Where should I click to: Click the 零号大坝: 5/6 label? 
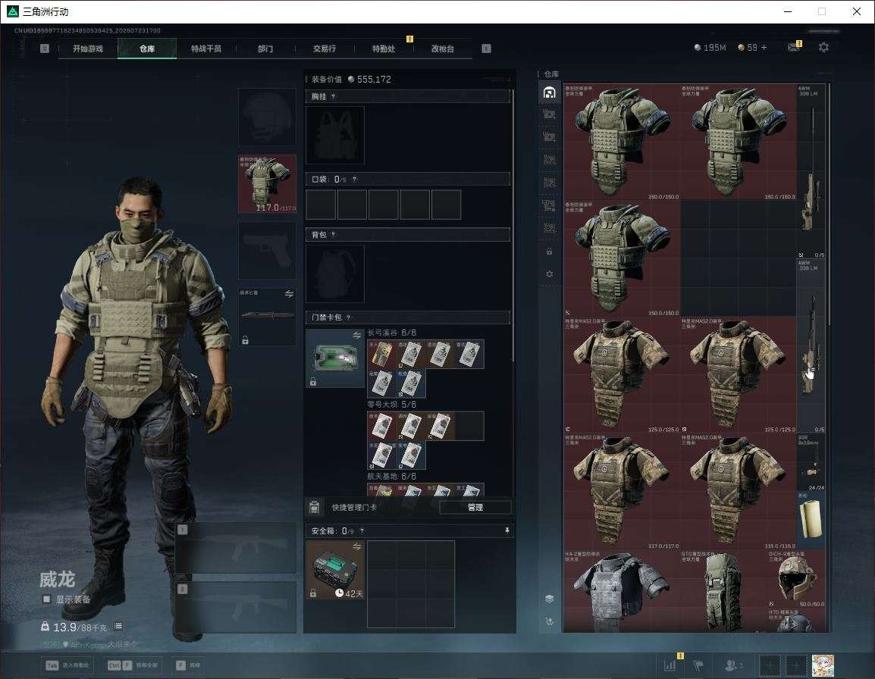[x=392, y=405]
